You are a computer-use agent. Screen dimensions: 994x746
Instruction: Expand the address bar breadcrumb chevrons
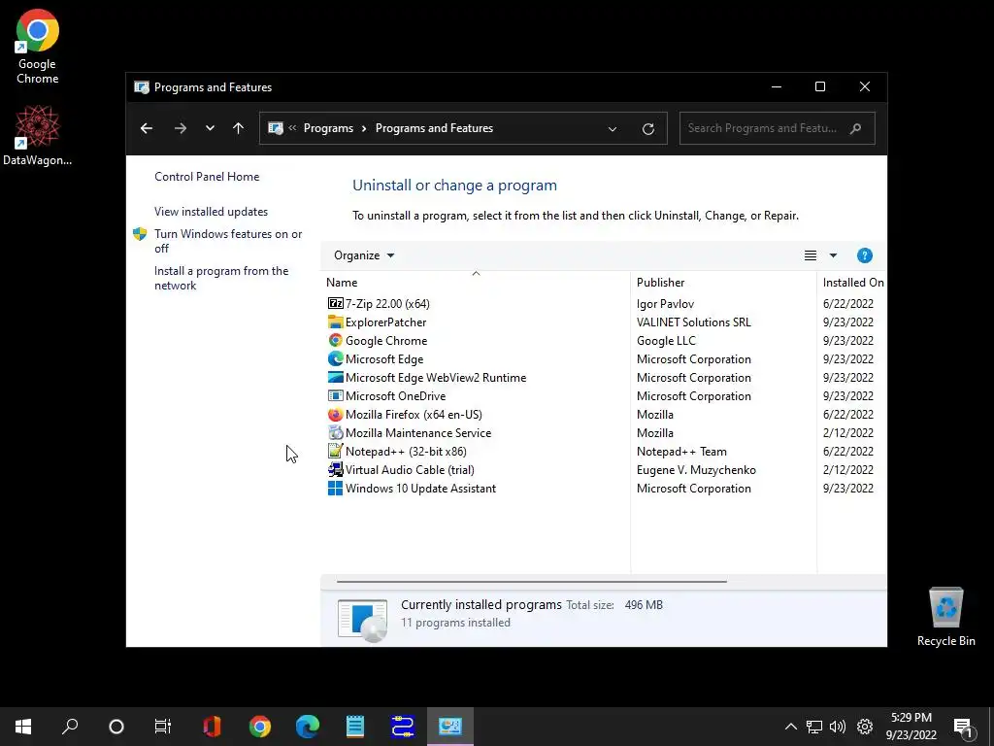(292, 127)
